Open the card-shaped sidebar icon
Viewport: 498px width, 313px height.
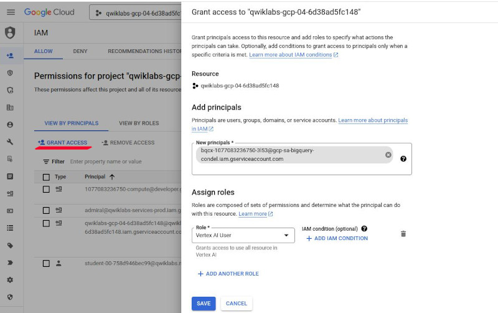click(x=10, y=211)
